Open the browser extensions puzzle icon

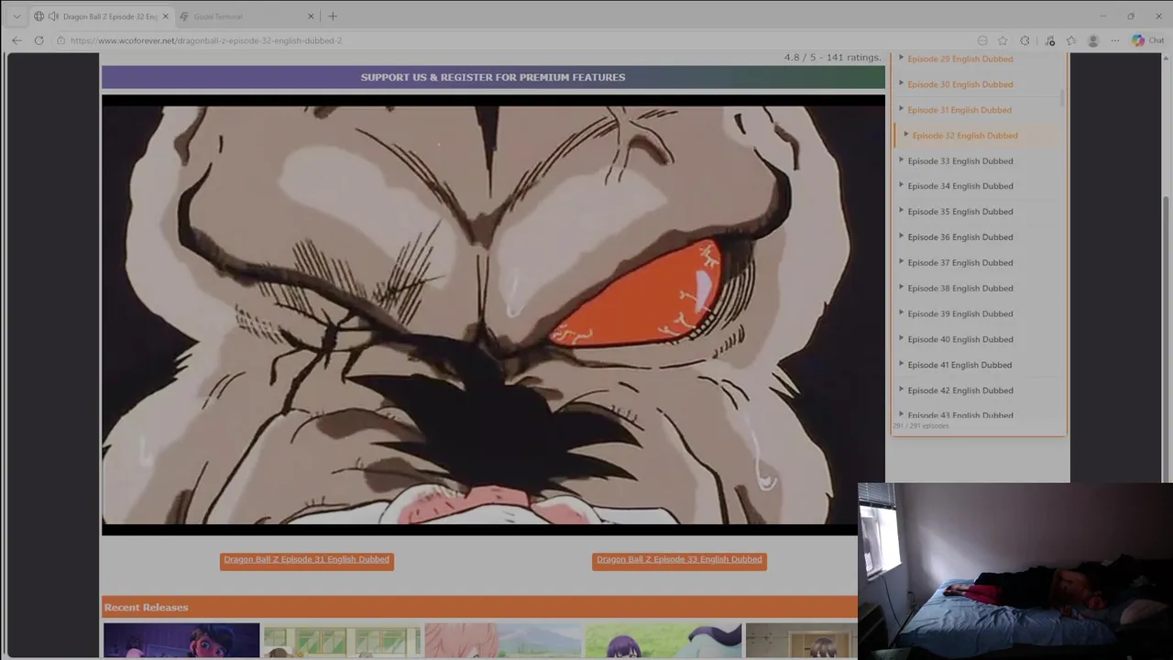(x=1025, y=40)
